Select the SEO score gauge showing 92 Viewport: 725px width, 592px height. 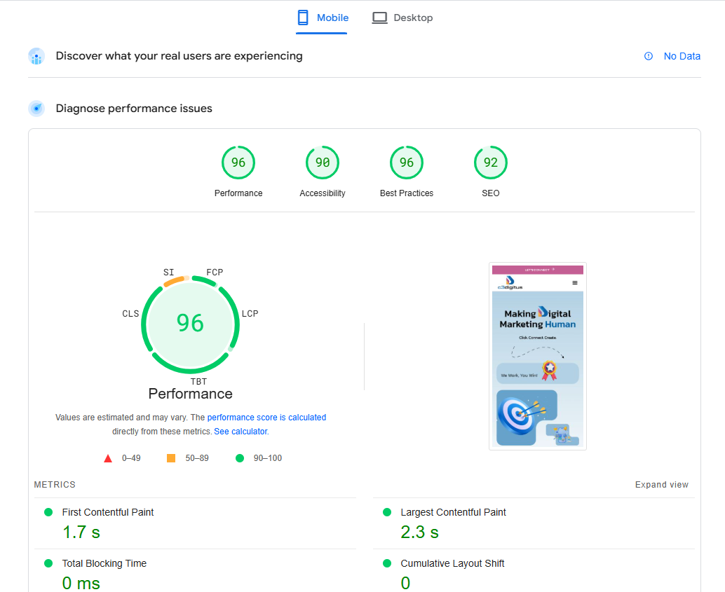point(490,162)
